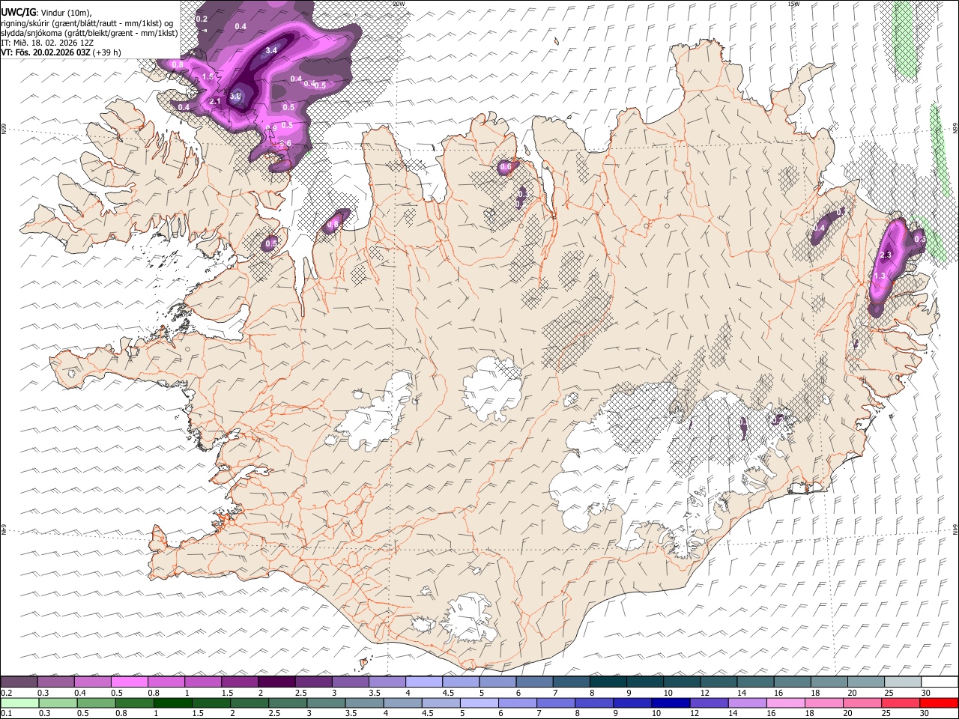Click the 2.3 value in the eastern snow band
This screenshot has height=719, width=959.
pyautogui.click(x=885, y=255)
